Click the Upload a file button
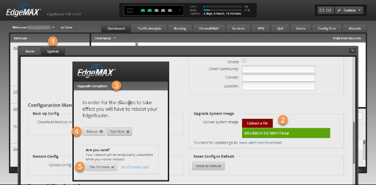This screenshot has height=185, width=376. pyautogui.click(x=257, y=123)
